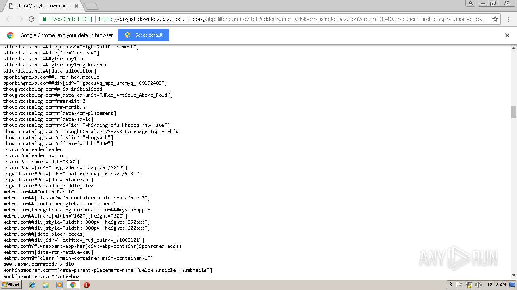The image size is (517, 290).
Task: View site security info at the padlock
Action: click(44, 19)
